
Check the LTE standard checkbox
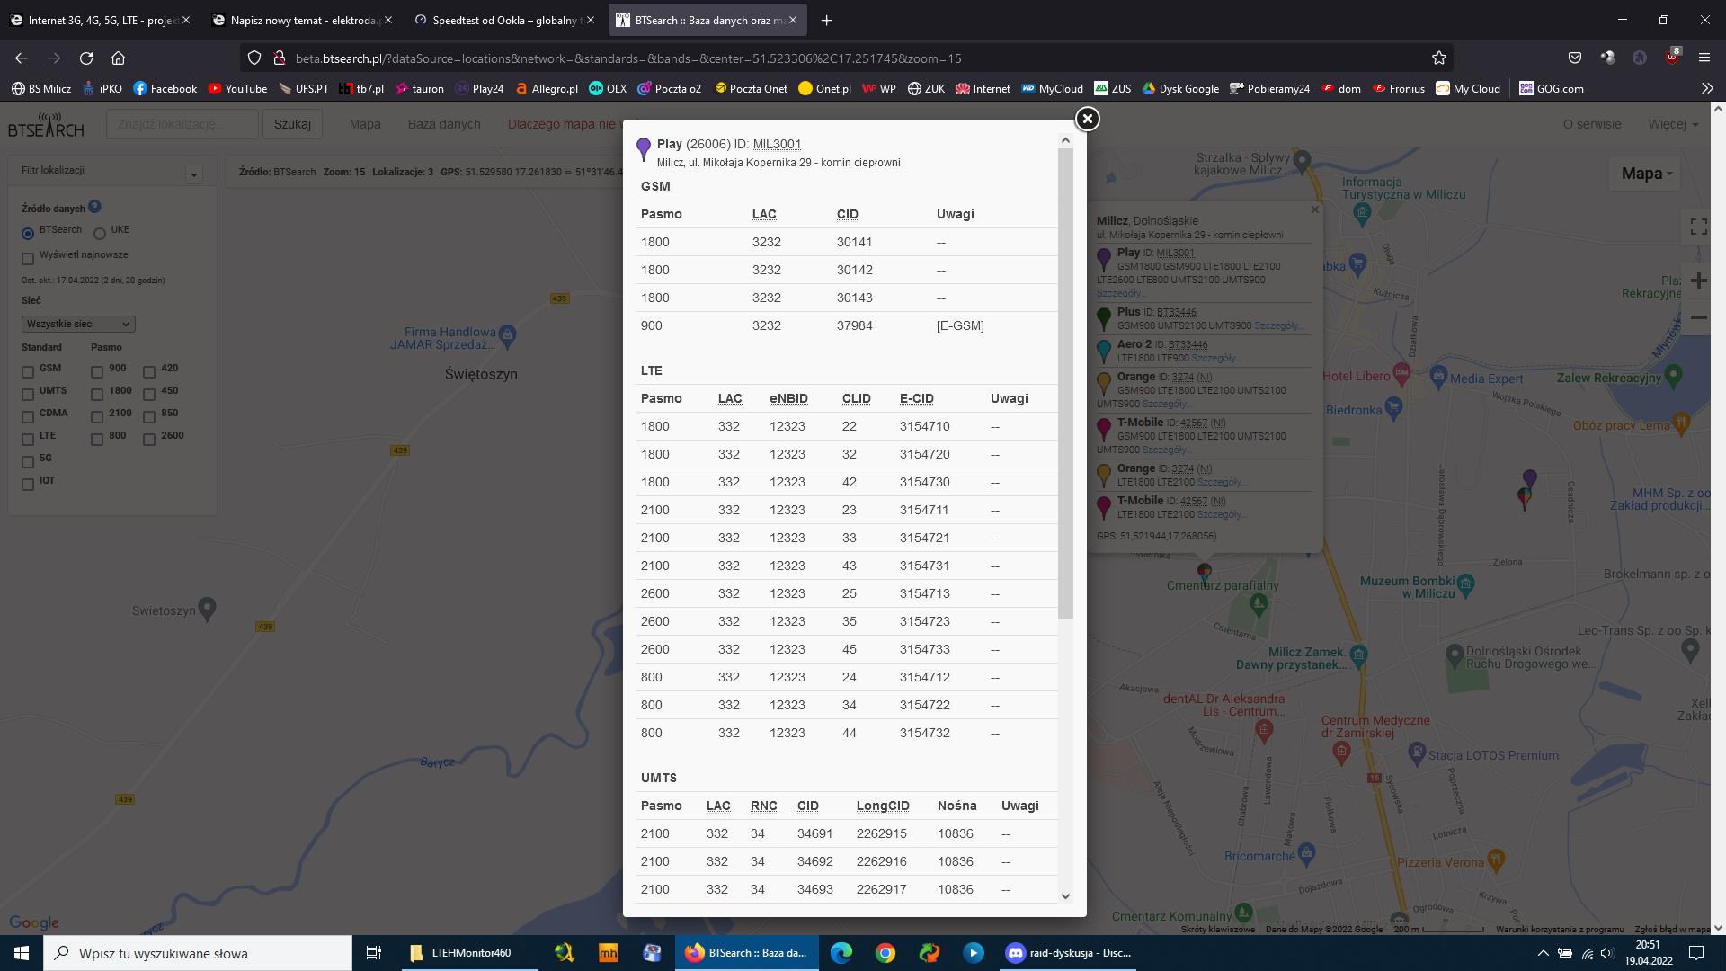(28, 440)
